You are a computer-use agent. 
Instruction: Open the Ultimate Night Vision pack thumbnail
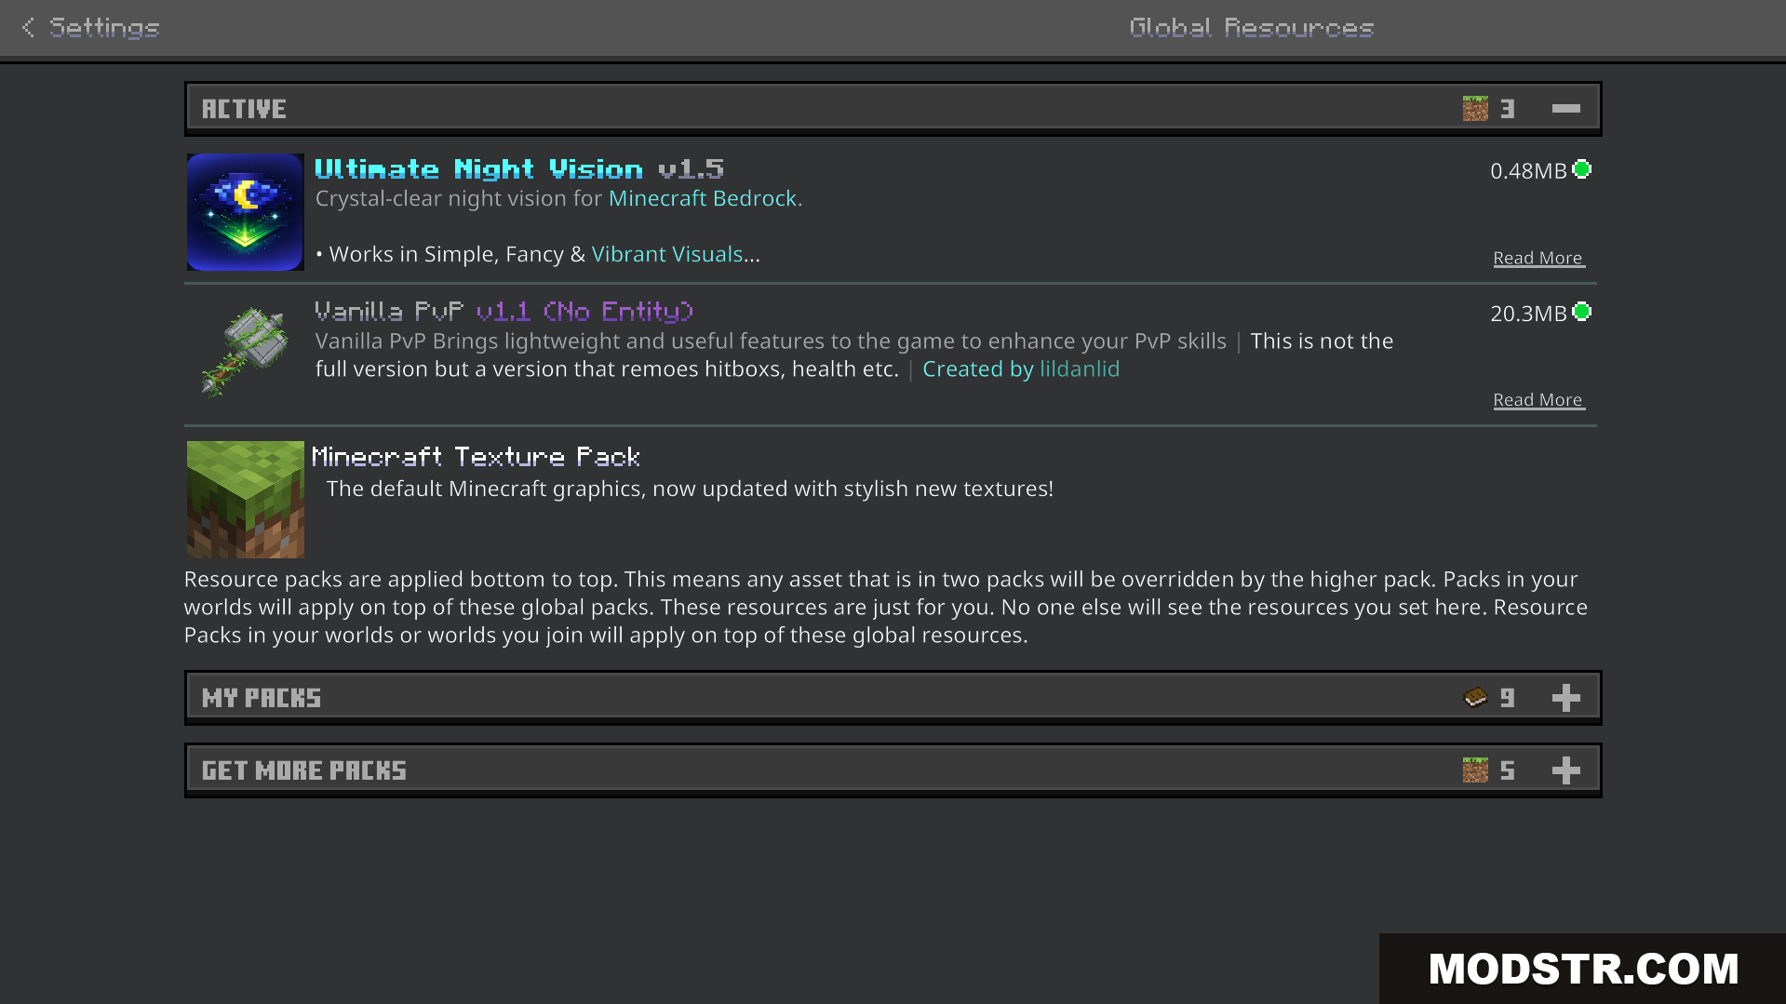(245, 212)
